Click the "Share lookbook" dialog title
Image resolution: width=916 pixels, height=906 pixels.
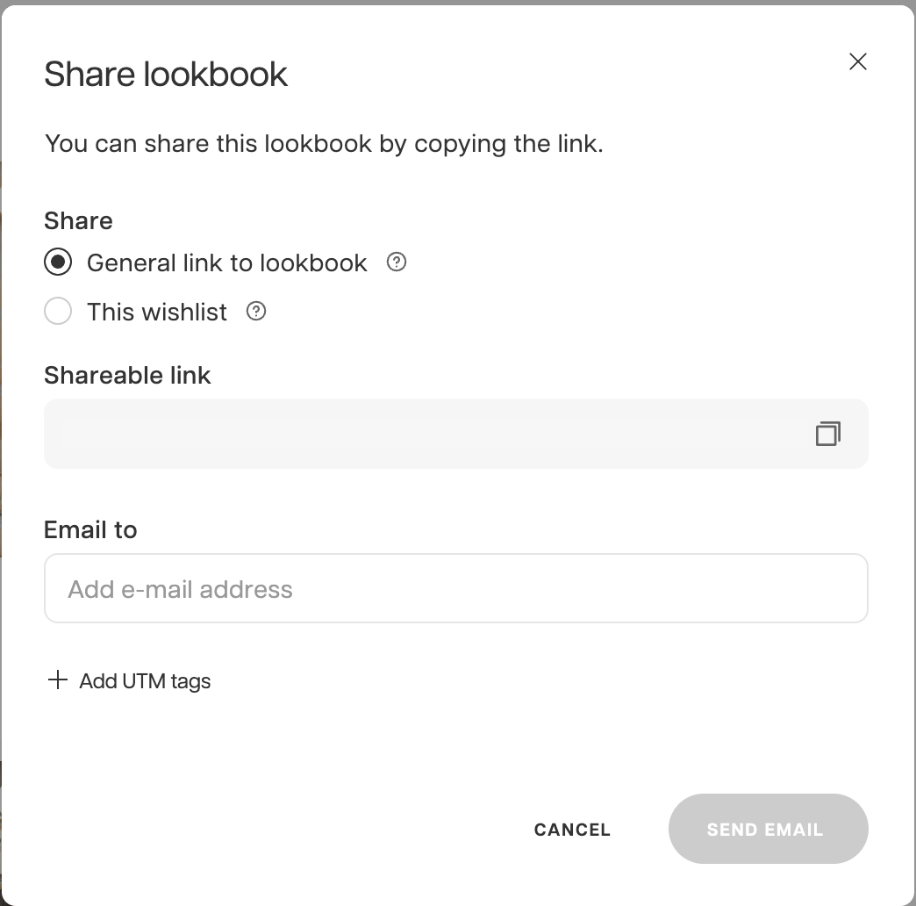coord(166,75)
